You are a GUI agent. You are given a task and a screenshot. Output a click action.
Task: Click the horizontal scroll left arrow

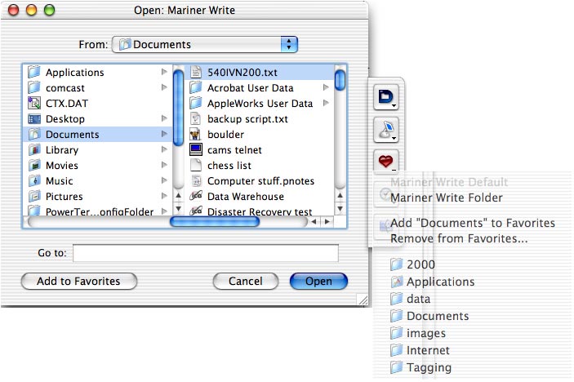[314, 221]
